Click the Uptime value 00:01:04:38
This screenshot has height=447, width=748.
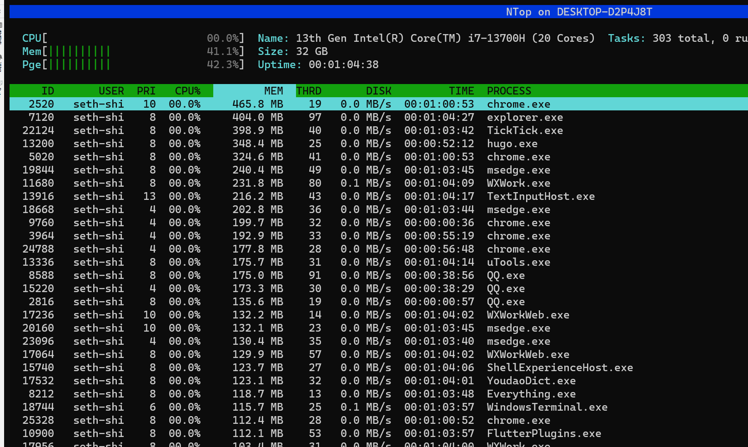click(344, 65)
